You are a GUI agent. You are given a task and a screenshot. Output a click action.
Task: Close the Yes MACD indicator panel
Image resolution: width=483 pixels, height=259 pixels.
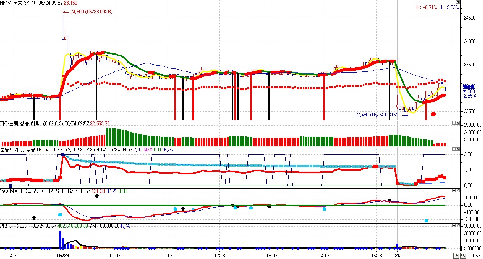(457, 191)
